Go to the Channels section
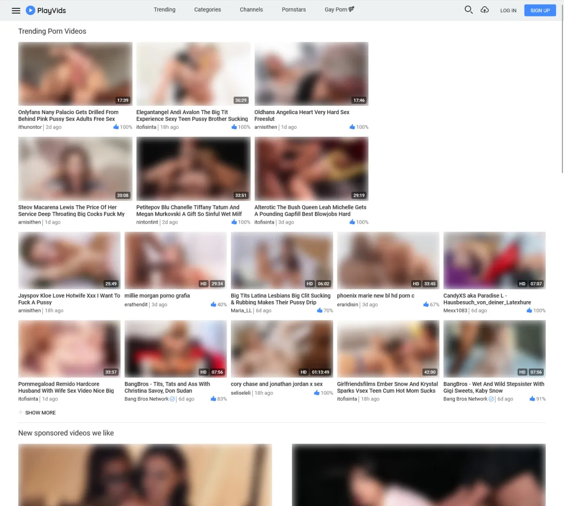Image resolution: width=564 pixels, height=506 pixels. [x=251, y=9]
